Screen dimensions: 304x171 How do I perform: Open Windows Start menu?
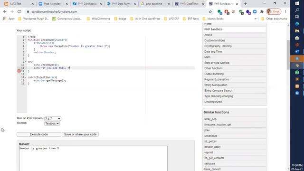297,3
